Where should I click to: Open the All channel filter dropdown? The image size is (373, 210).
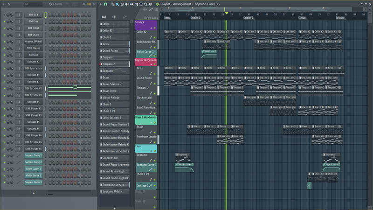tap(33, 4)
